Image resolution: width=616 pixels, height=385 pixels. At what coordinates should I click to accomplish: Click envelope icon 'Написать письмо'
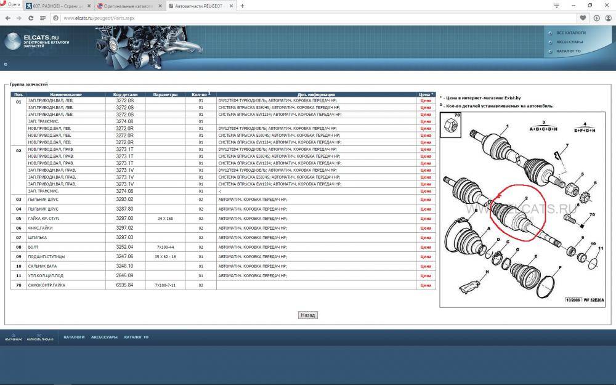point(39,336)
